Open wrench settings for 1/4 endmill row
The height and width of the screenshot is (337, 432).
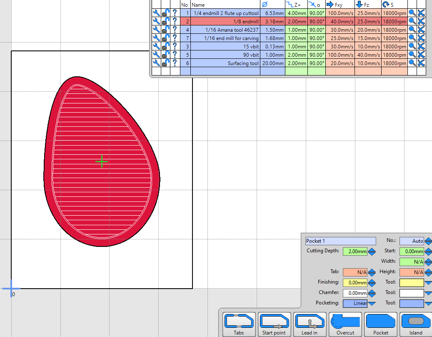(156, 13)
